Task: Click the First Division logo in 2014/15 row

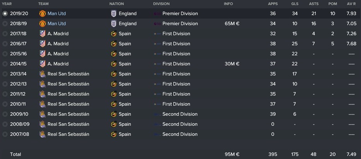Action: point(157,64)
